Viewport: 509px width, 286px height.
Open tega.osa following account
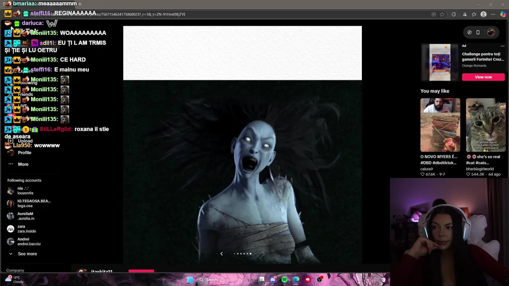click(x=29, y=203)
